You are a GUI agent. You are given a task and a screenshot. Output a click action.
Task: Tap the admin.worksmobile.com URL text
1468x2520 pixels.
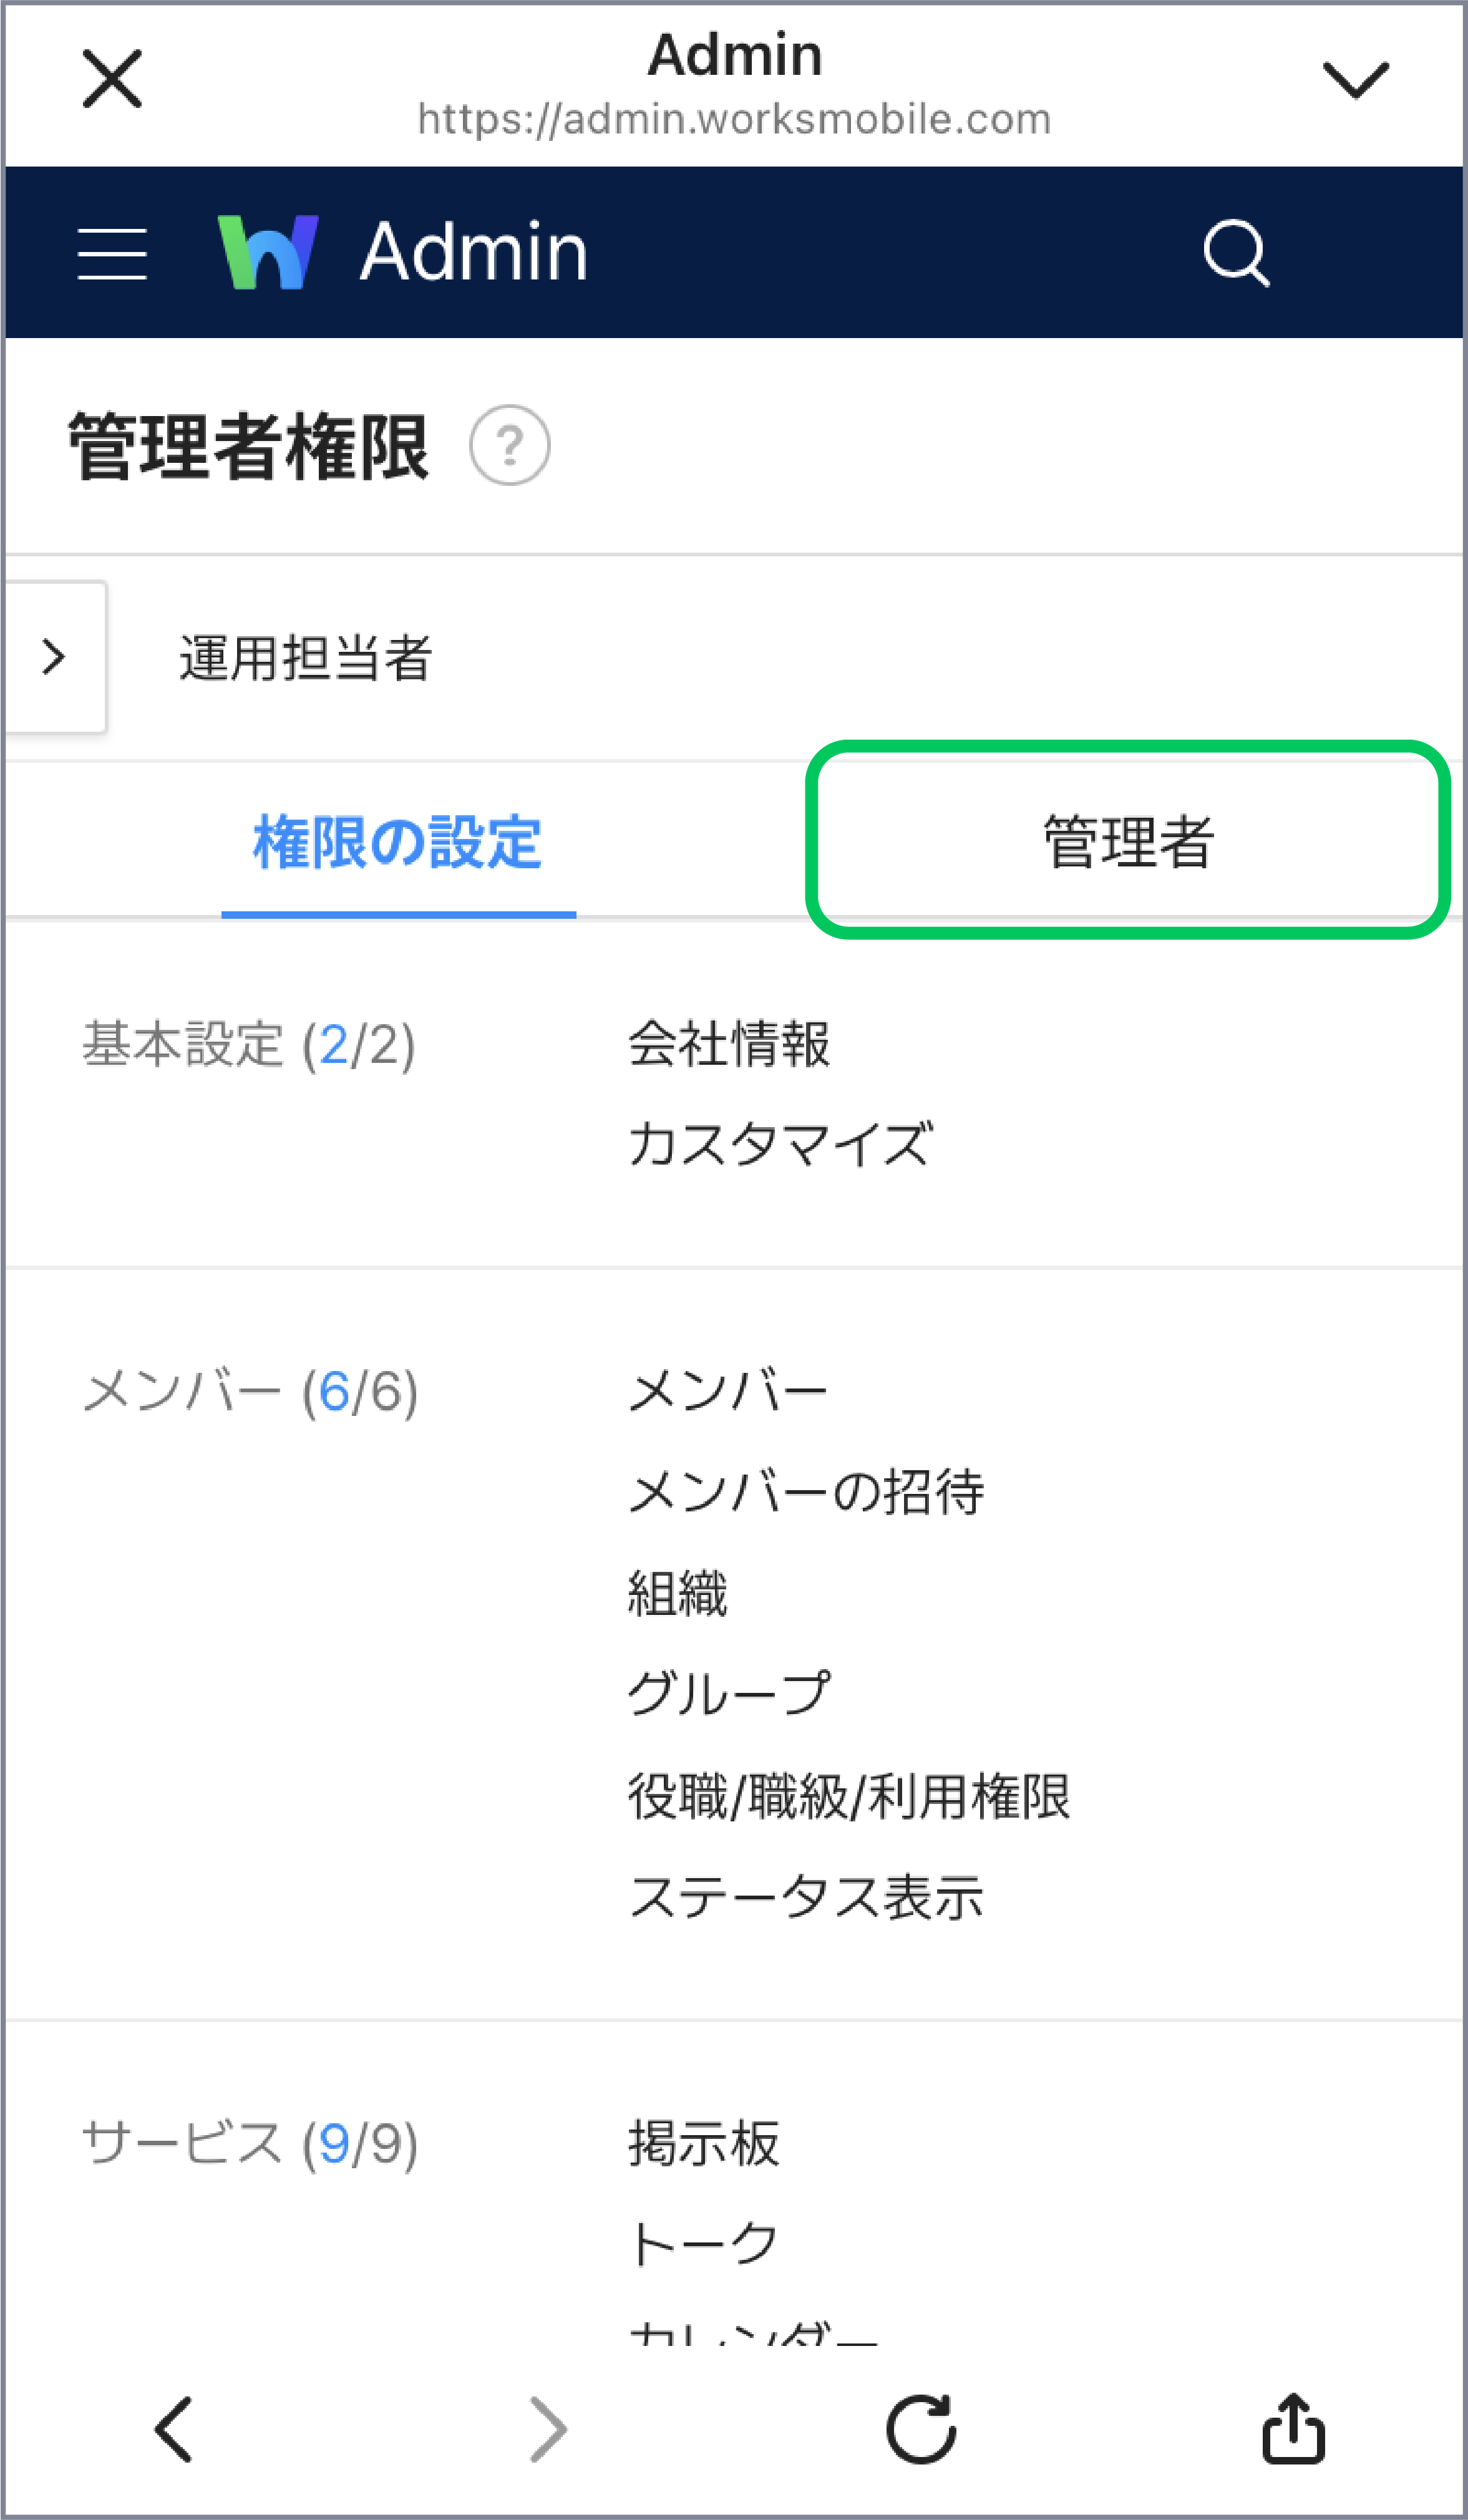[x=734, y=119]
